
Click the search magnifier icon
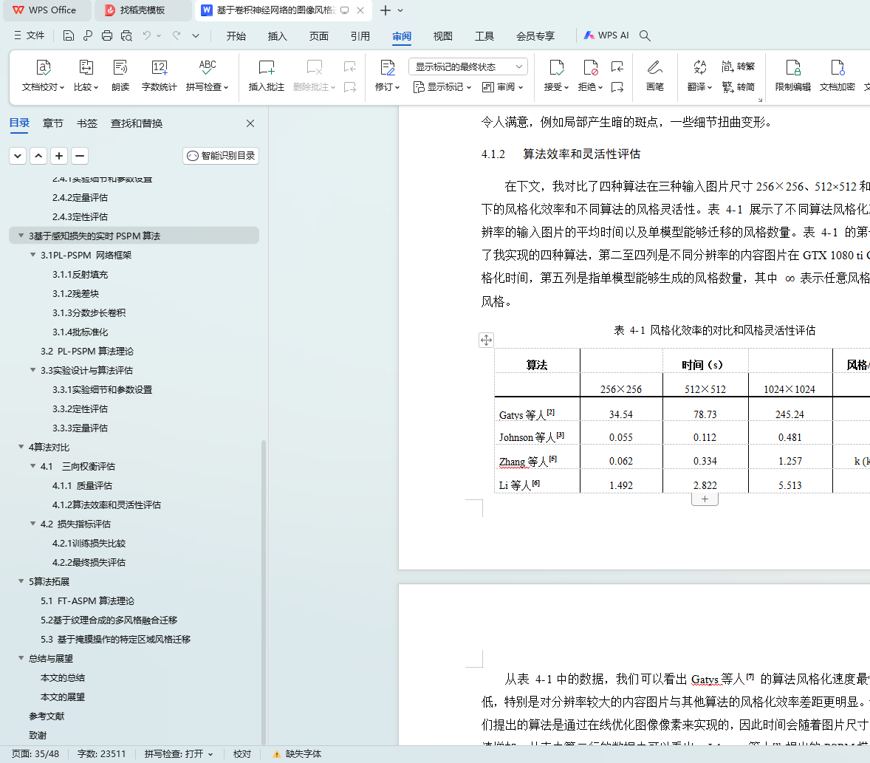click(x=645, y=35)
